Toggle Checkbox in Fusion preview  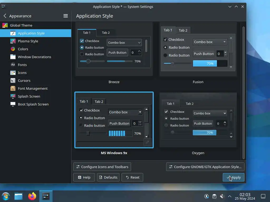tap(165, 39)
